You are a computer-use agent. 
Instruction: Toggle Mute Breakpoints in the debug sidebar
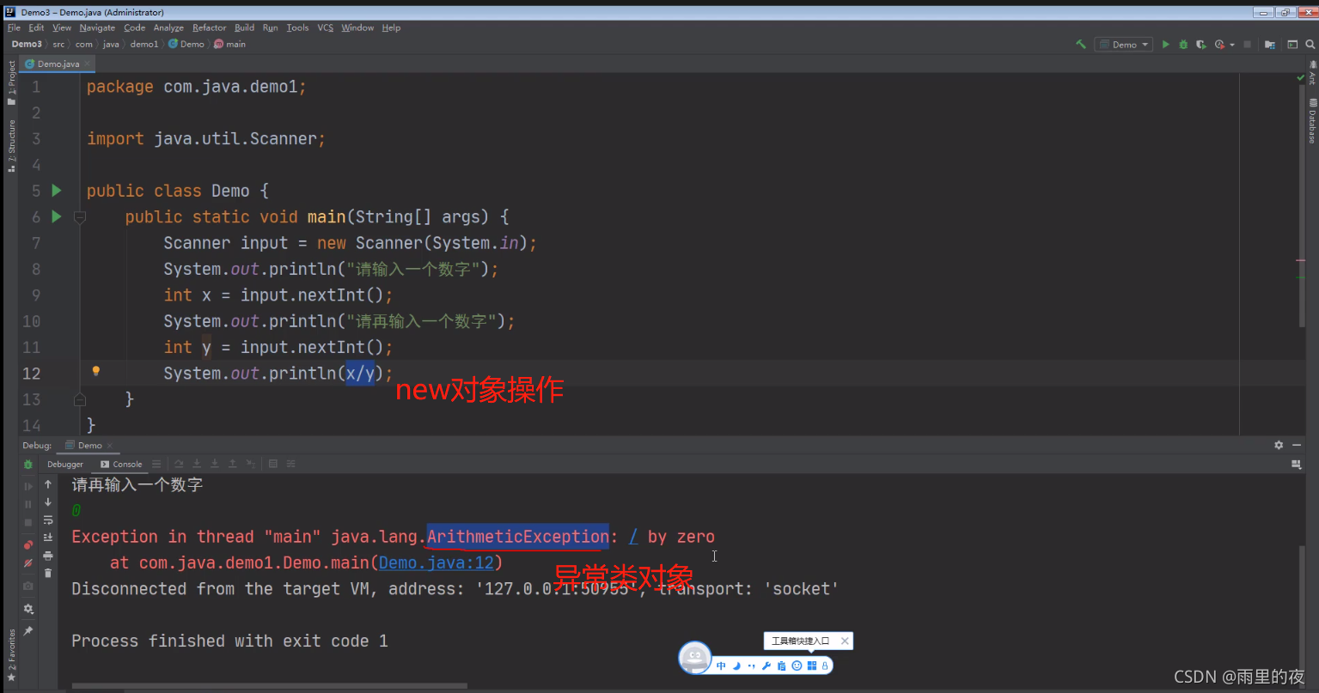pos(28,561)
